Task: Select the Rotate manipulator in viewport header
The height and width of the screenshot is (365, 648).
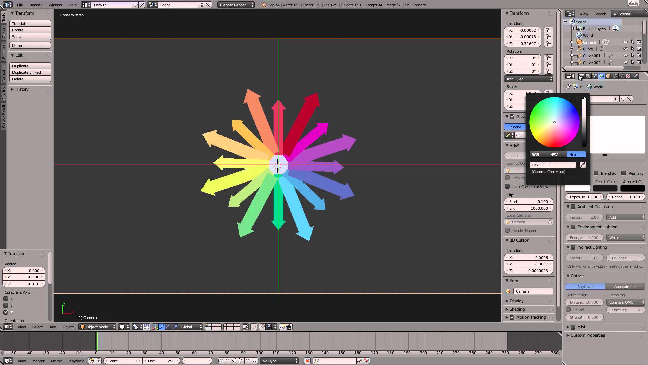Action: (168, 327)
